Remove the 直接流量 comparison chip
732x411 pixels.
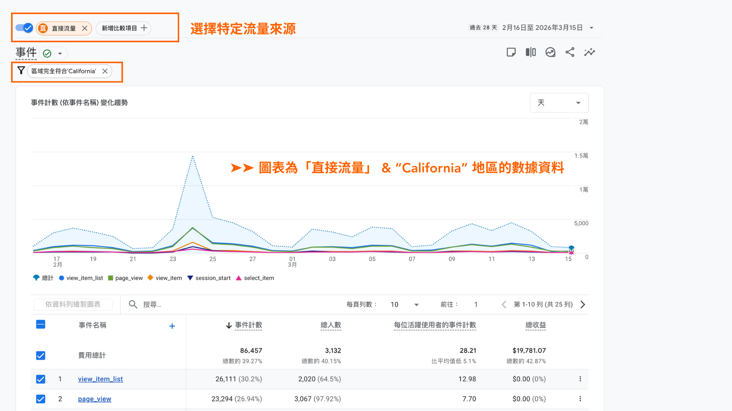click(x=85, y=28)
